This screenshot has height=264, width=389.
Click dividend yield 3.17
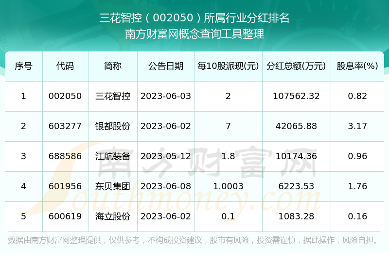click(x=357, y=126)
